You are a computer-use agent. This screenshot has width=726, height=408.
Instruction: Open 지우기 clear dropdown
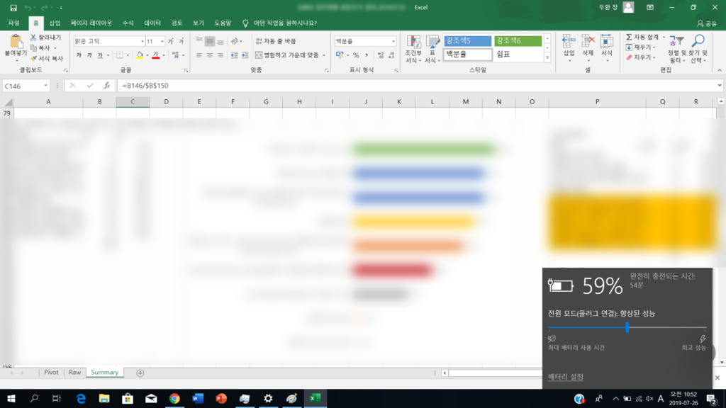pos(641,57)
